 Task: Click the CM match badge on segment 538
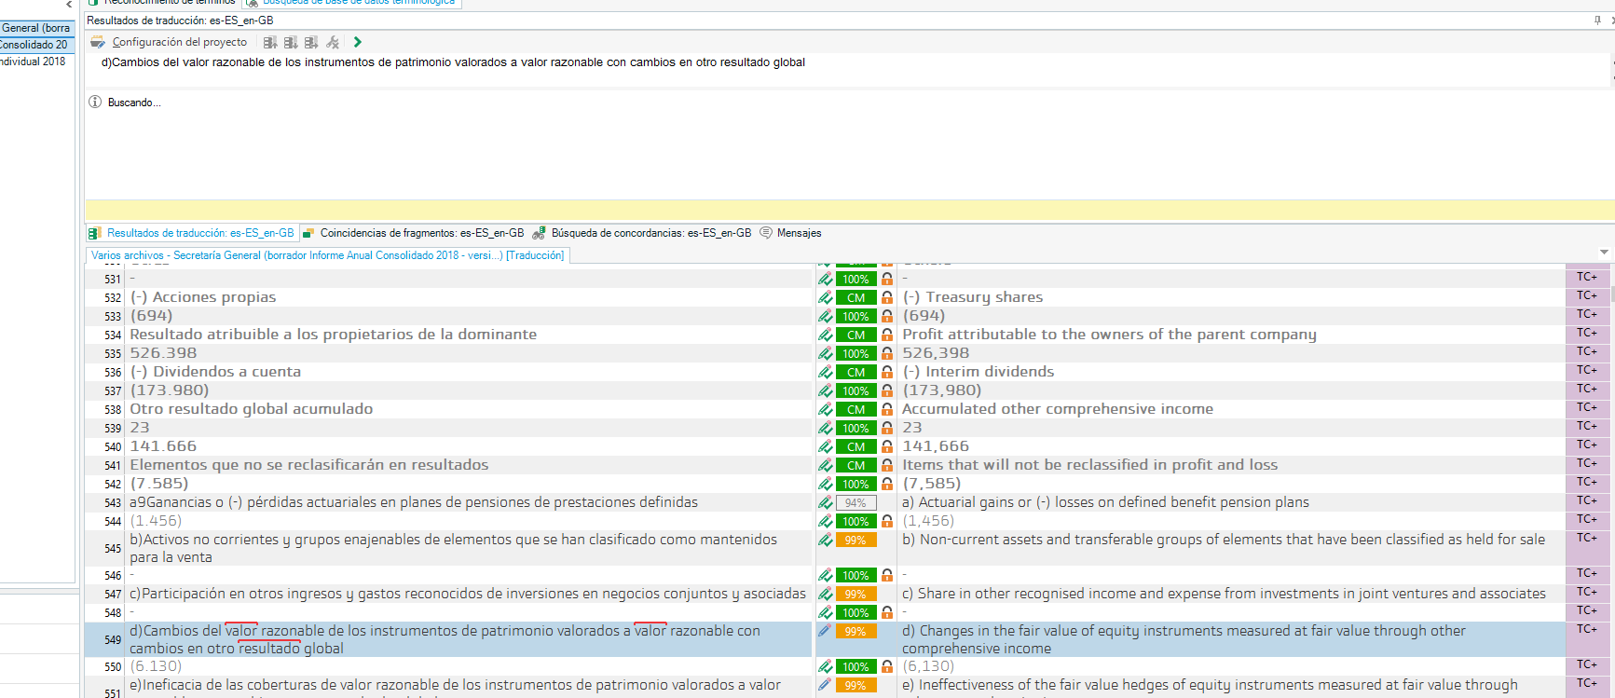point(855,409)
